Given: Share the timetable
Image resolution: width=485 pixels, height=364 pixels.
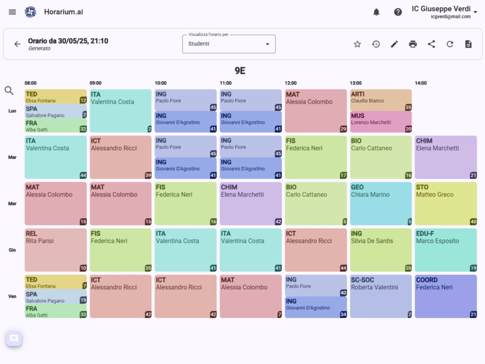Looking at the screenshot, I should point(431,44).
